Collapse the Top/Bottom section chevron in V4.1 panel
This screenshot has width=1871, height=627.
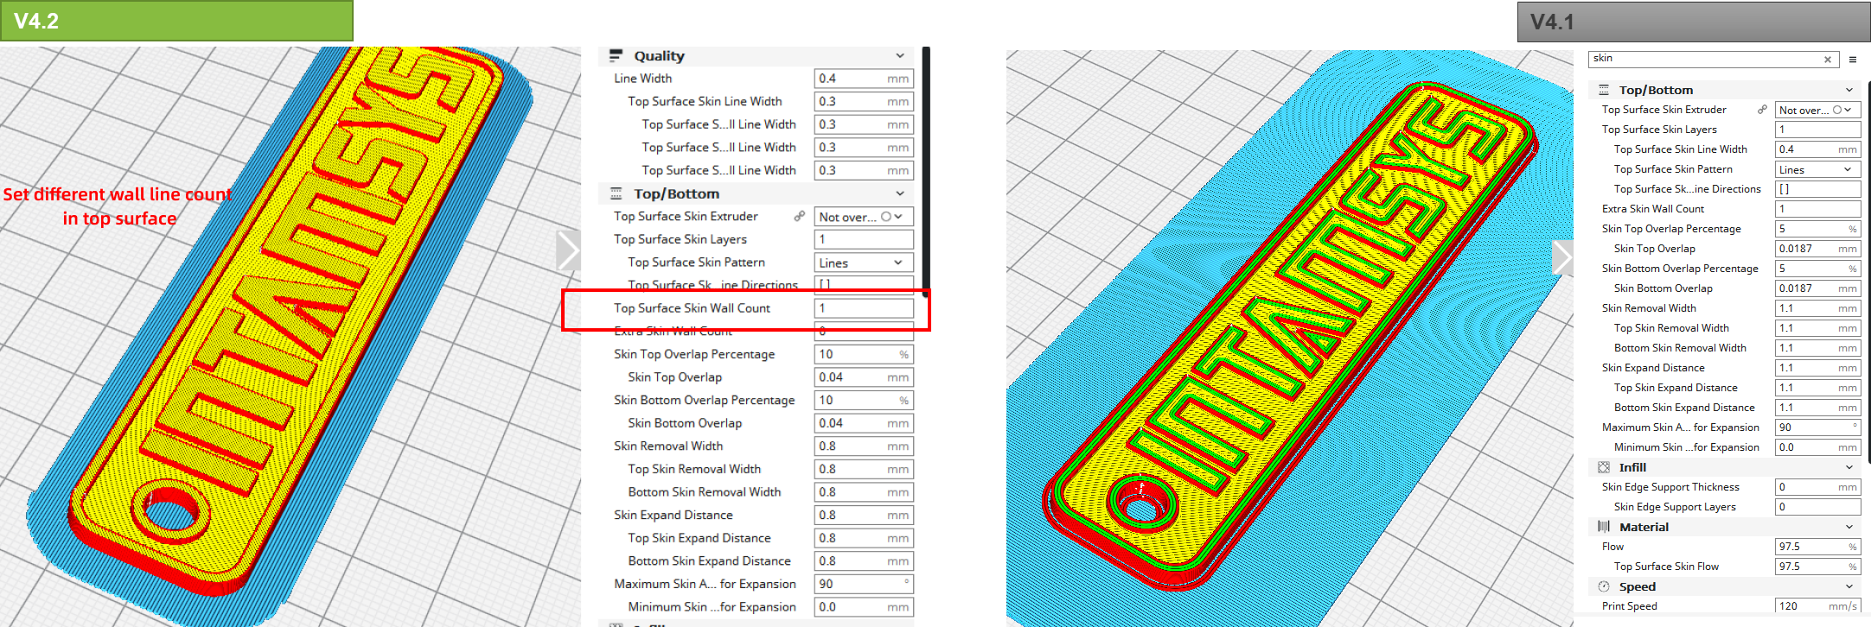tap(1849, 90)
